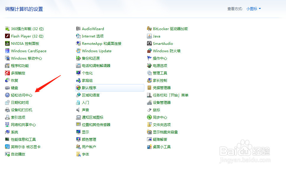Viewport: 286px width, 170px height.
Task: Click the 显示档案夹容量 link
Action: click(165, 132)
